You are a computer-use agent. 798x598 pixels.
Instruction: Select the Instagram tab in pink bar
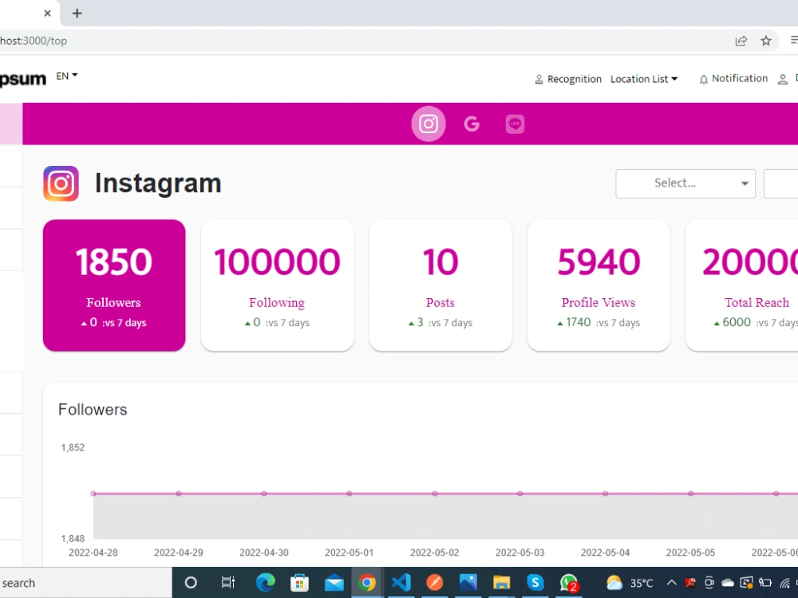point(428,124)
